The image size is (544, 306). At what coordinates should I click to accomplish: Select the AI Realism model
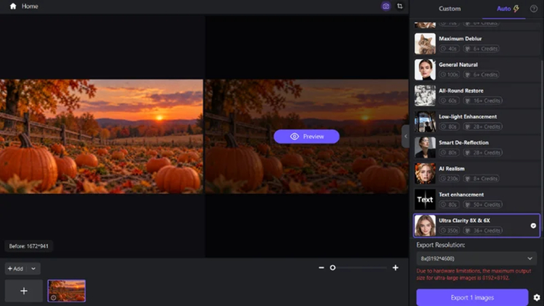pyautogui.click(x=477, y=174)
